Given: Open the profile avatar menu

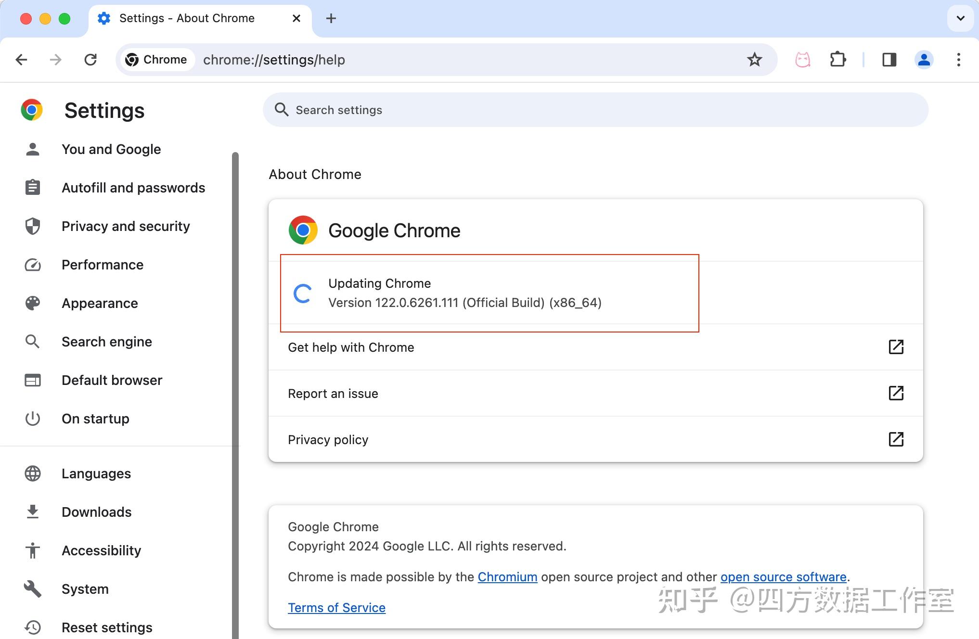Looking at the screenshot, I should click(924, 60).
